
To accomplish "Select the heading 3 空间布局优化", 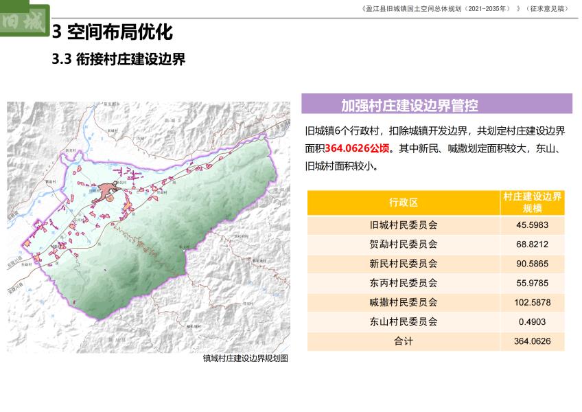I will [112, 32].
